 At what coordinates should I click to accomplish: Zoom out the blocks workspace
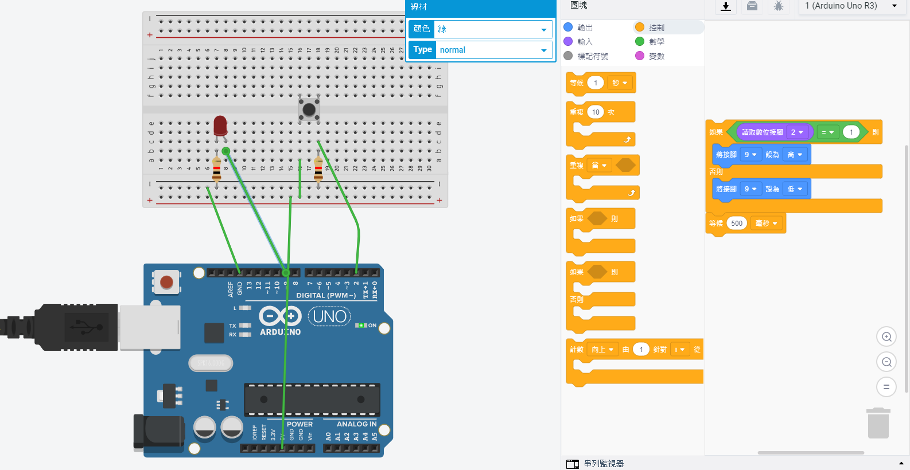click(x=886, y=362)
